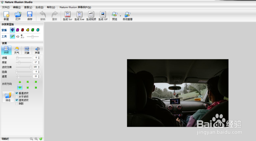
Task: Switch to the 声音 sound tab
Action: (37, 50)
